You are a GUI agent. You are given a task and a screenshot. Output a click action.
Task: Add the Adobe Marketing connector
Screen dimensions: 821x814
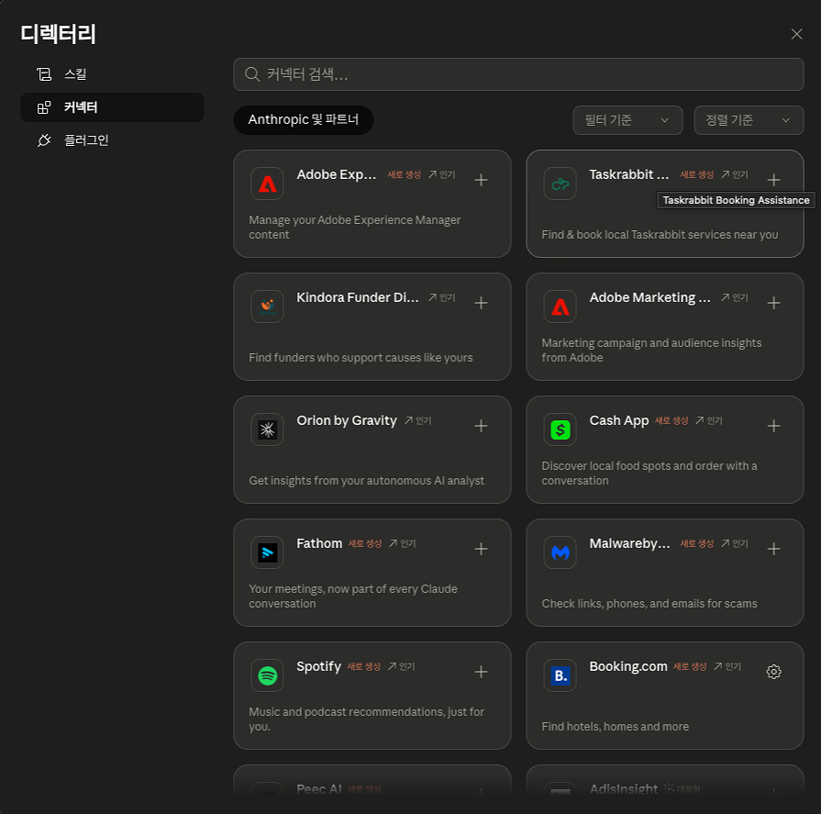tap(773, 303)
